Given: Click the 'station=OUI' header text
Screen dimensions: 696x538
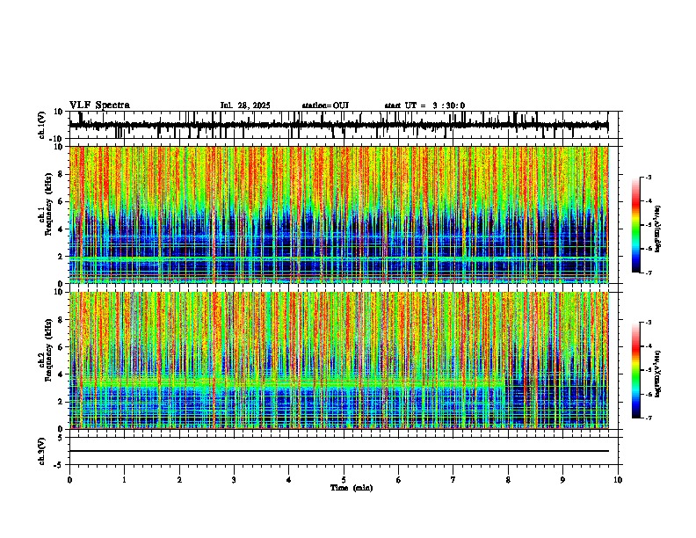Looking at the screenshot, I should coord(325,105).
